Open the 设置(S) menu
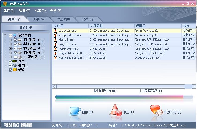This screenshot has width=197, height=129. [x=40, y=10]
